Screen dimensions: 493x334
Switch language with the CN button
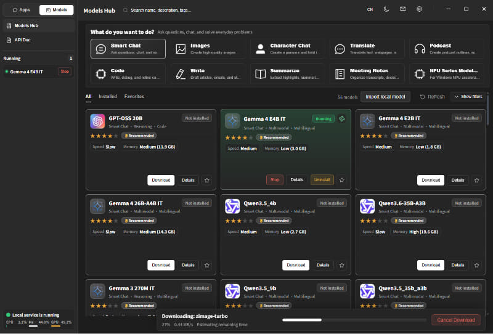coord(370,10)
